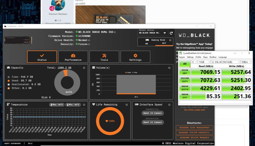The width and height of the screenshot is (255, 146).
Task: Click Total 1000.2 GB capacity link
Action: pos(64,68)
